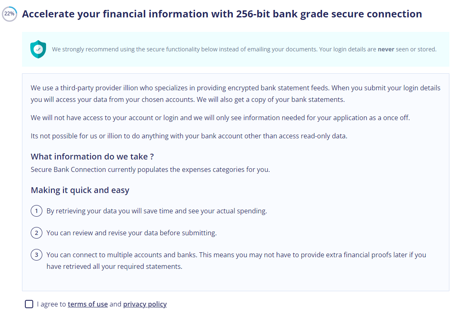The image size is (461, 314).
Task: Click the Secure Bank Connection expenses sentence
Action: (150, 169)
